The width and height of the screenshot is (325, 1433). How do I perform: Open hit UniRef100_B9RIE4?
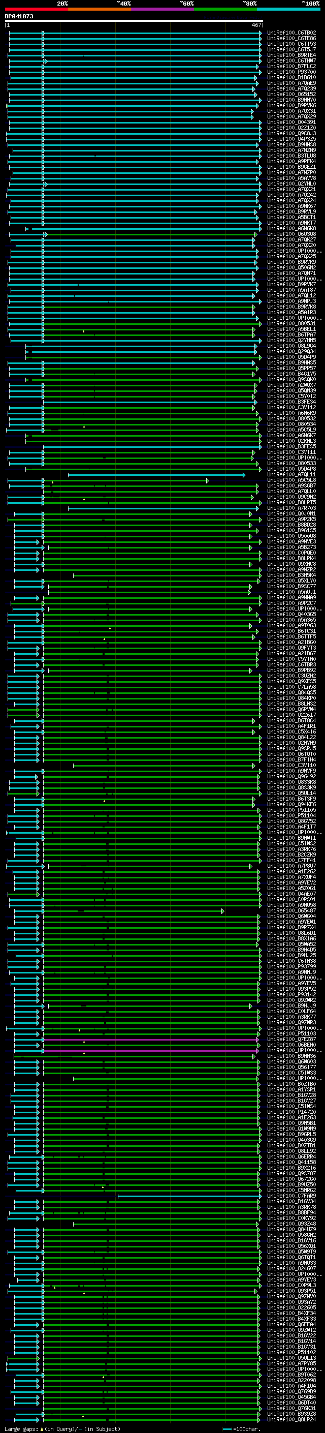click(291, 55)
